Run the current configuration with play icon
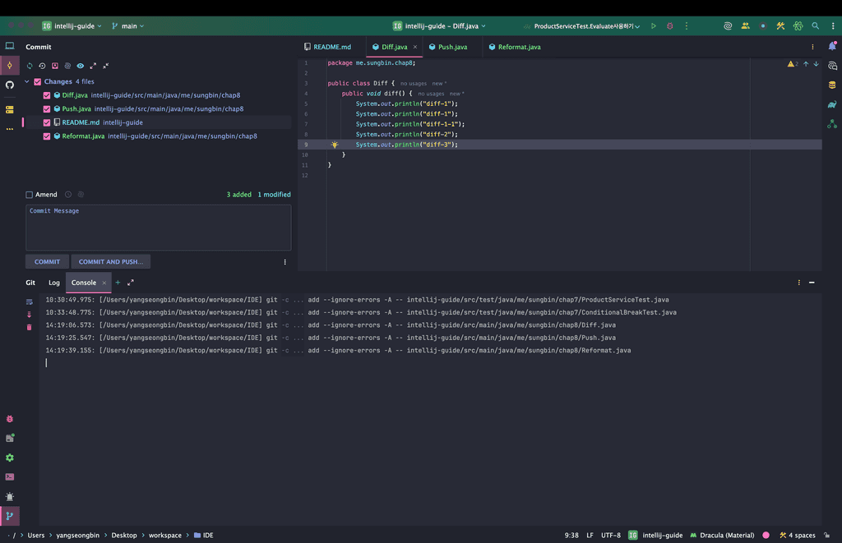This screenshot has height=543, width=842. pyautogui.click(x=654, y=26)
